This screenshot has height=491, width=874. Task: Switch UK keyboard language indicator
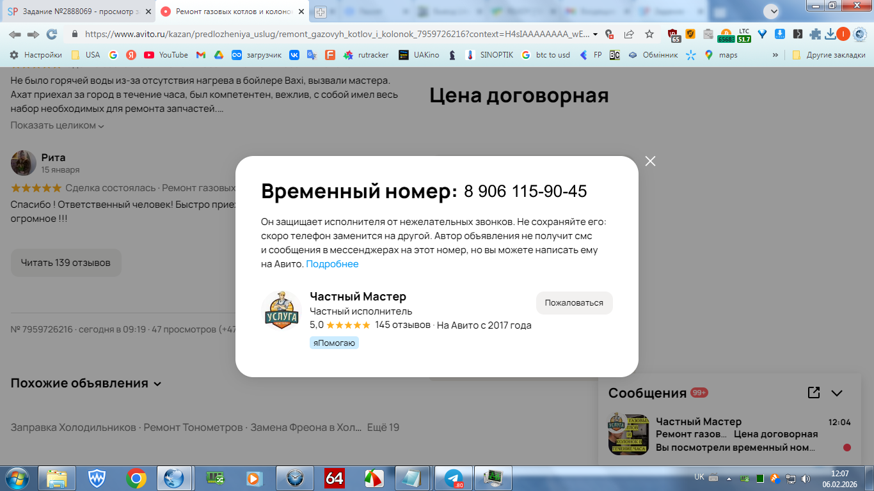coord(699,478)
